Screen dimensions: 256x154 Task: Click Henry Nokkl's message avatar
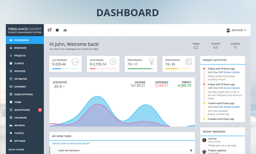tap(204, 140)
